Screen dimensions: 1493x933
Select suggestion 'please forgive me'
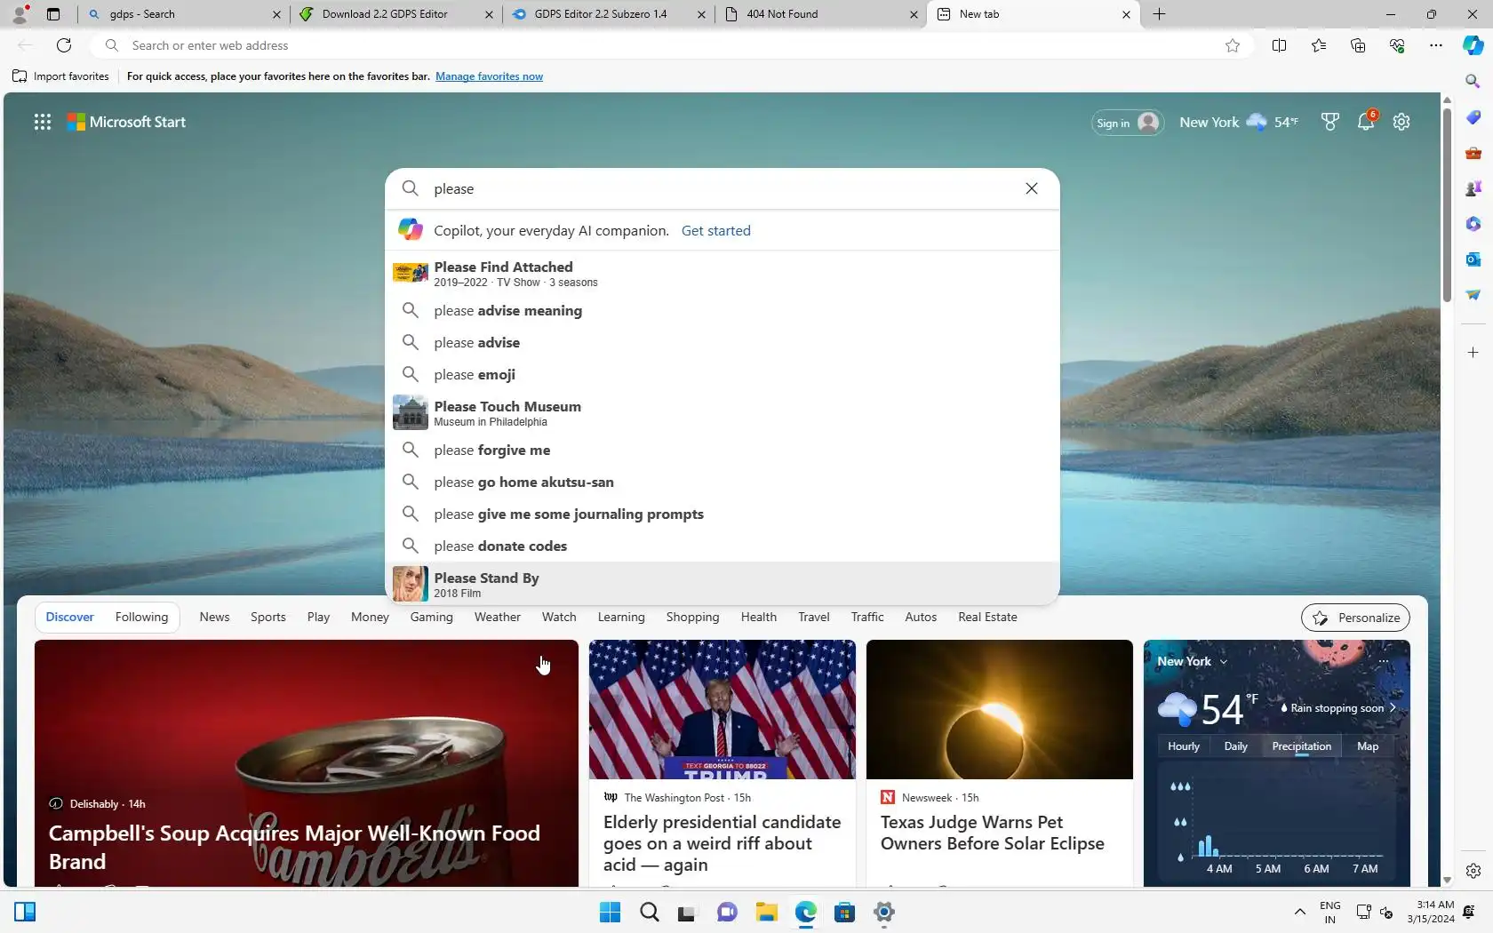tap(722, 450)
